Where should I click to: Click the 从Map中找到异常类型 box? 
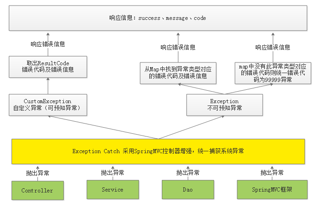point(178,72)
